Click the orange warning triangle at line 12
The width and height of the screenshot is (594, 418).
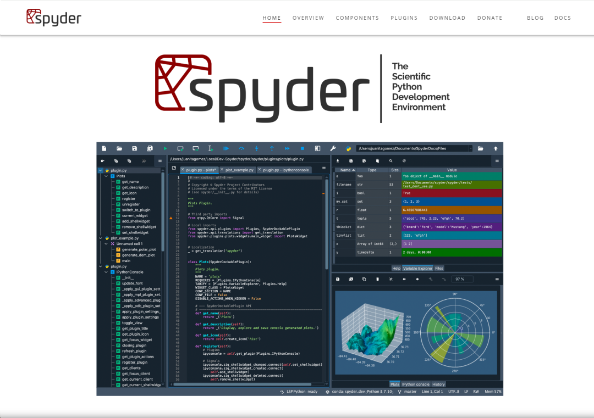(x=171, y=218)
